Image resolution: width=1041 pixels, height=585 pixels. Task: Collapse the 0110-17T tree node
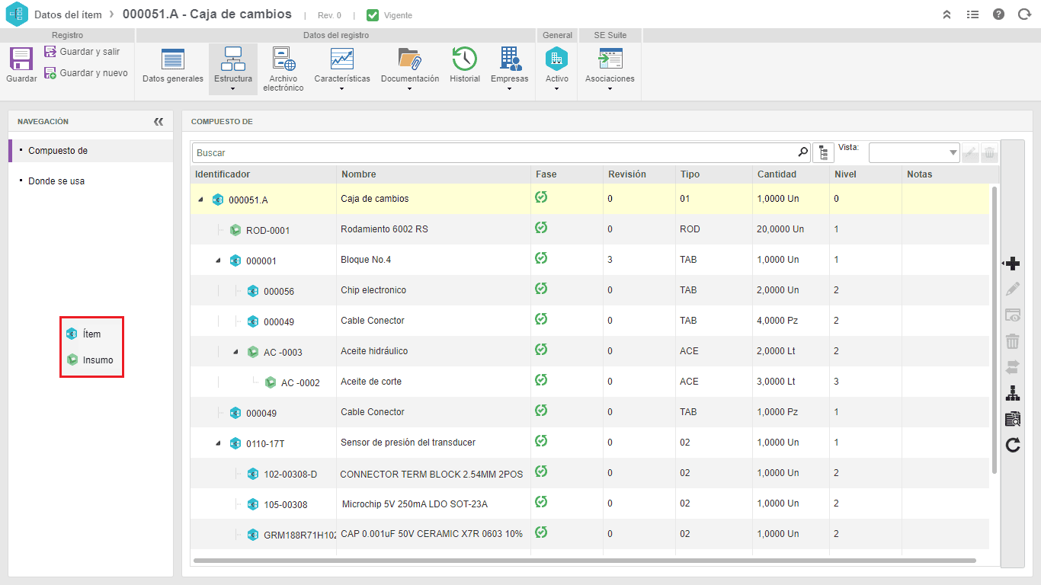pos(218,443)
